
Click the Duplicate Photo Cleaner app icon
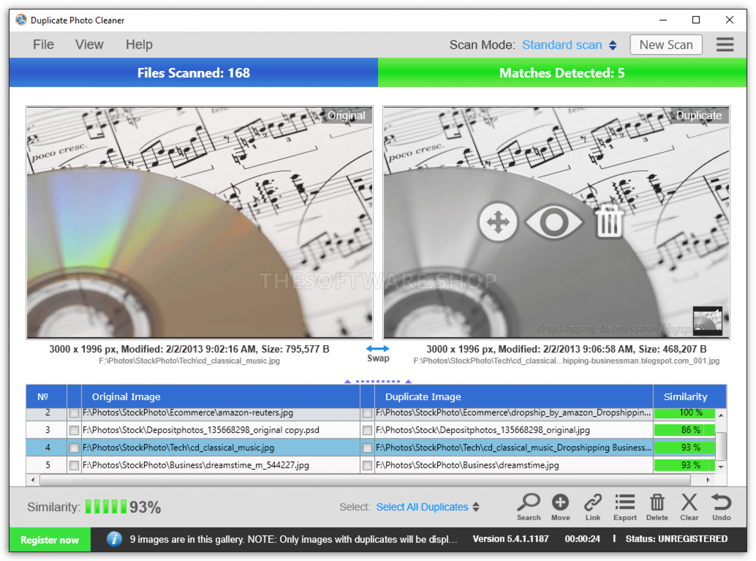click(21, 20)
